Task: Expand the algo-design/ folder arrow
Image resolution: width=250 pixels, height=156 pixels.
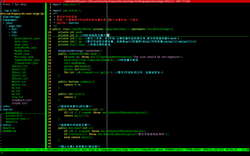Action: click(x=1, y=17)
